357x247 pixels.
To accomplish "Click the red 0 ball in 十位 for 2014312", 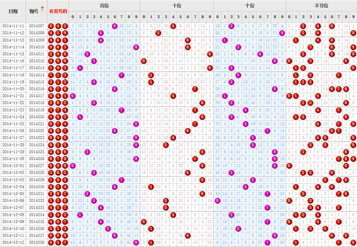I will coord(144,61).
